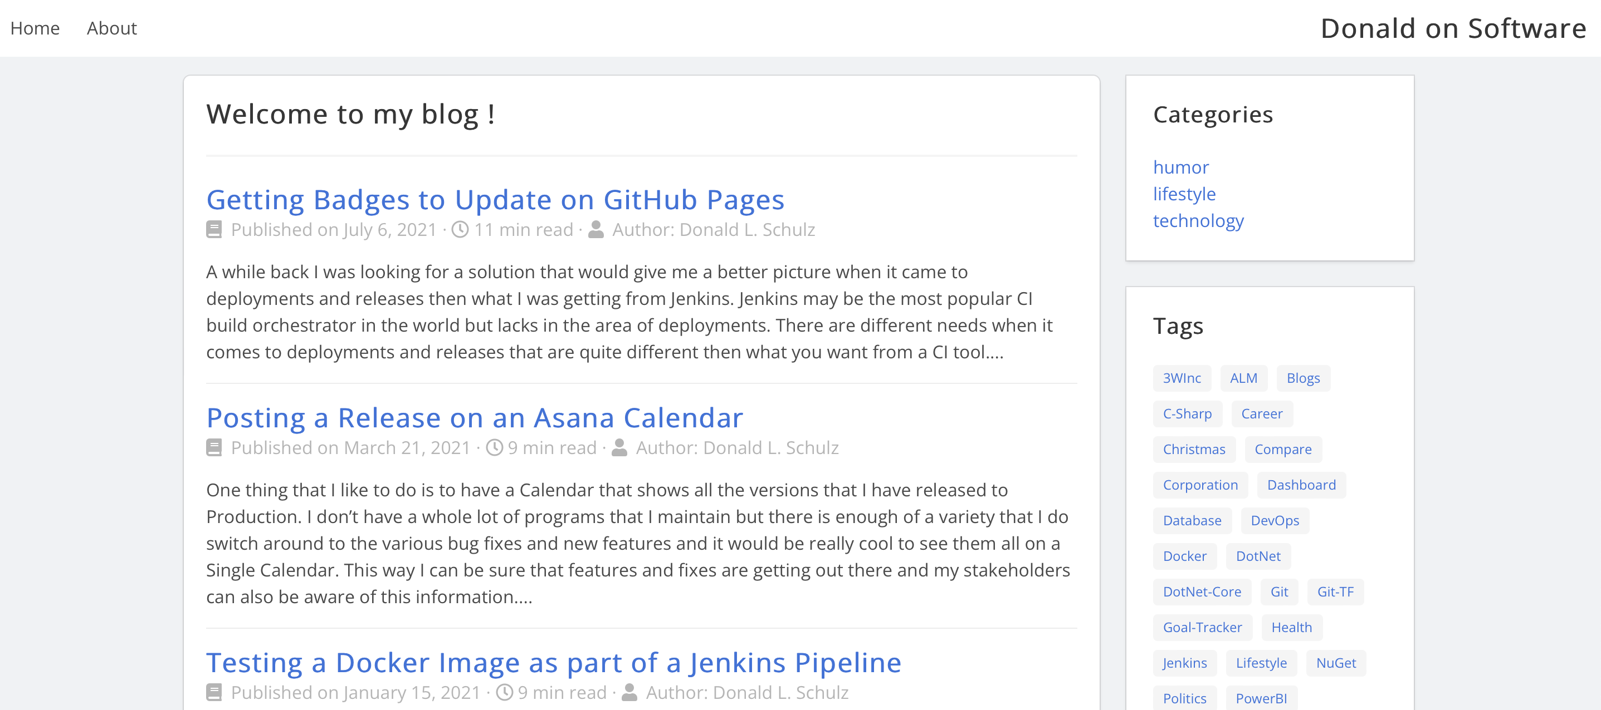
Task: Click the author icon of the Docker Image post
Action: (x=629, y=692)
